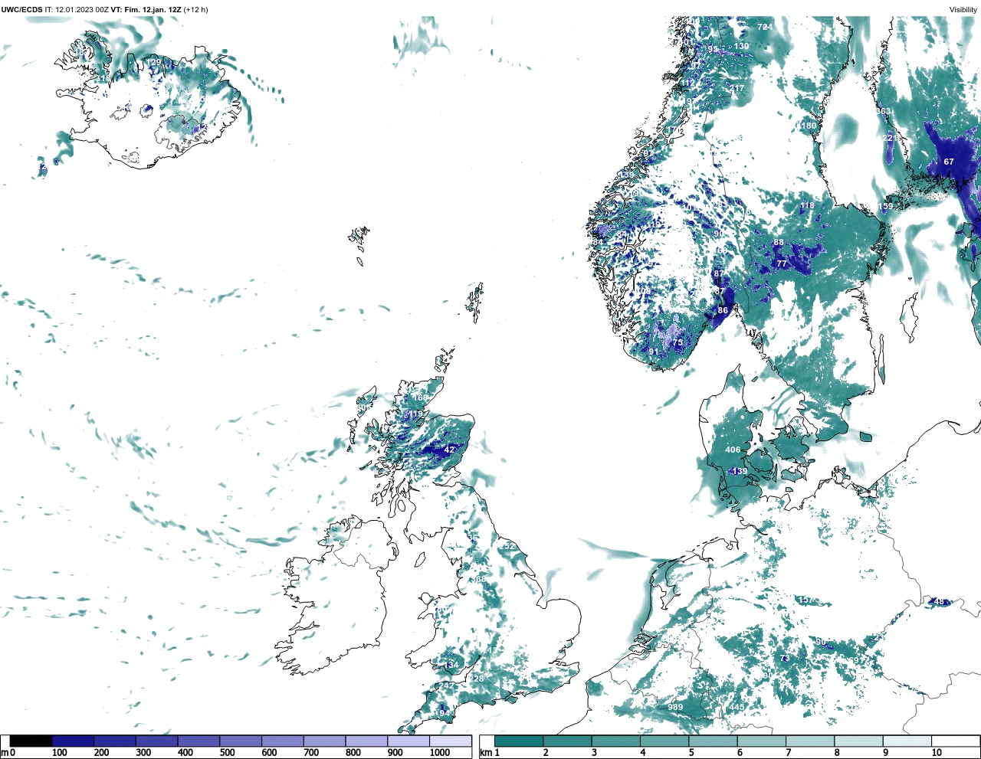
Task: Click the 'UWC/ECDS' header text
Action: point(21,9)
